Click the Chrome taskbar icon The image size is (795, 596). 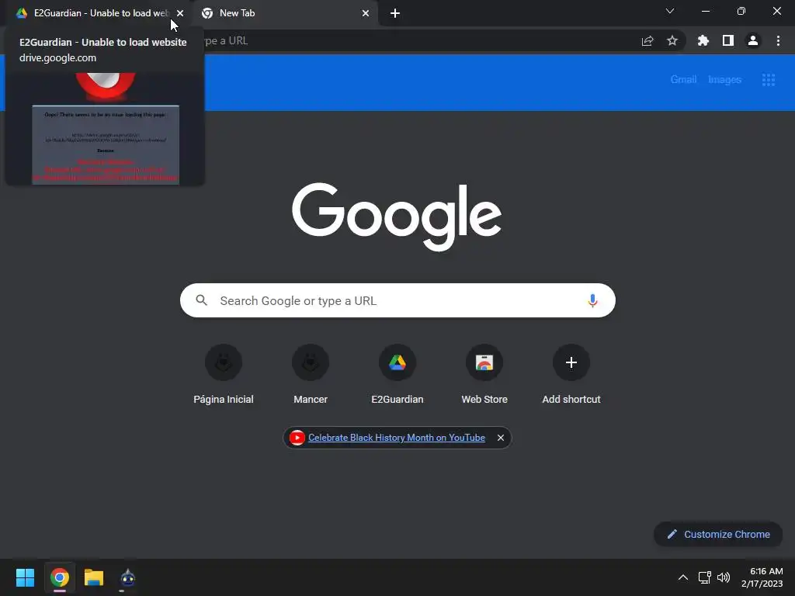click(x=59, y=577)
